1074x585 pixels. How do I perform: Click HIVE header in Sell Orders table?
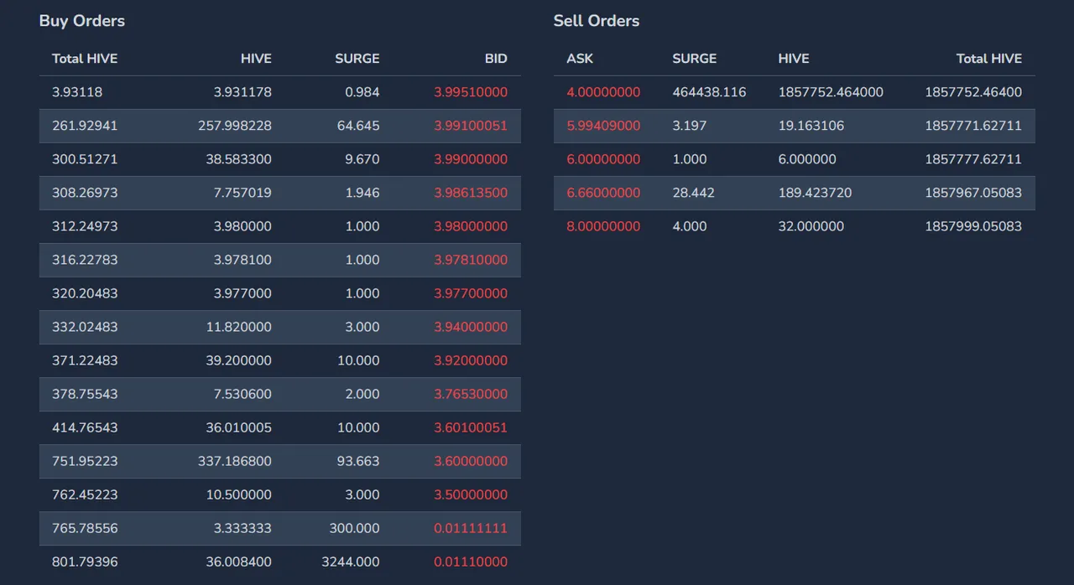point(794,59)
